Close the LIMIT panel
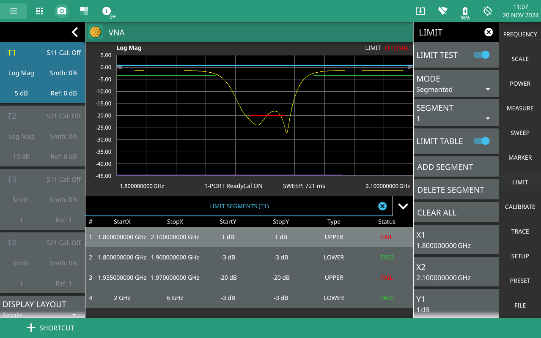Image resolution: width=541 pixels, height=338 pixels. tap(489, 32)
